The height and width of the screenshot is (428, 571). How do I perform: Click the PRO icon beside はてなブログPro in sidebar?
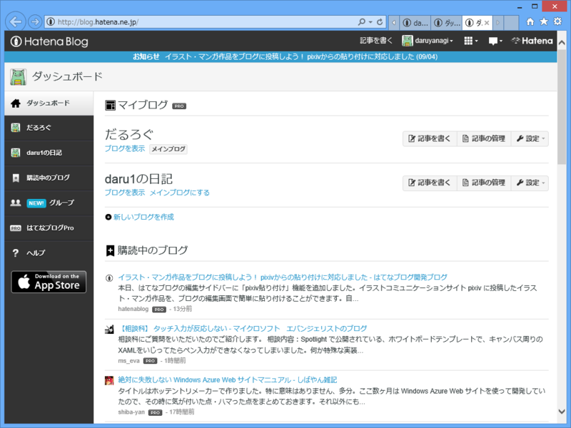[16, 228]
